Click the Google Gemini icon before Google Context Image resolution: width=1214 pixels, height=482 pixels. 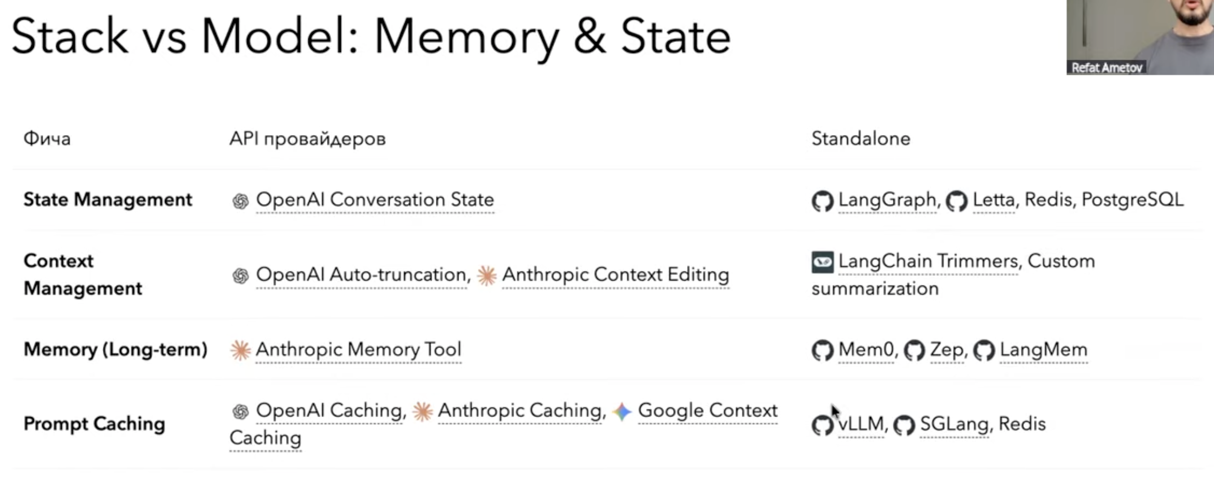[x=622, y=412]
